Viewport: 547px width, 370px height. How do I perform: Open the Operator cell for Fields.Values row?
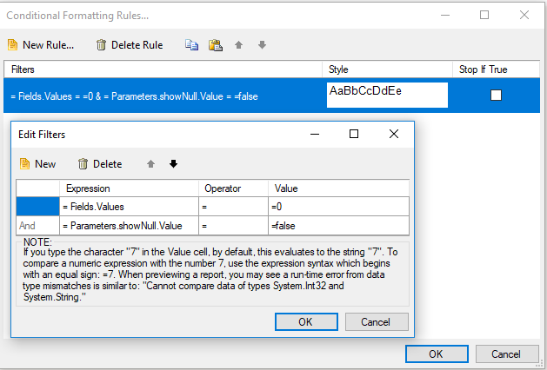pos(233,206)
